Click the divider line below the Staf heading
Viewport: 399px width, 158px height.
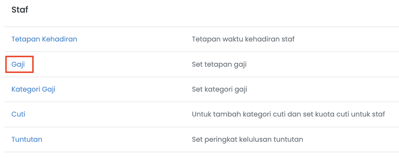pyautogui.click(x=202, y=27)
